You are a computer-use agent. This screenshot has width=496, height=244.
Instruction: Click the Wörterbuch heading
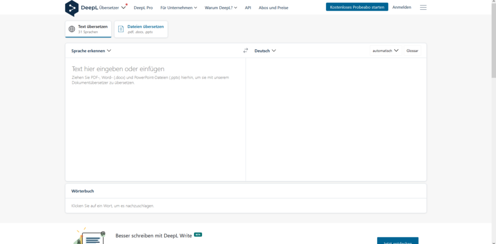(82, 191)
